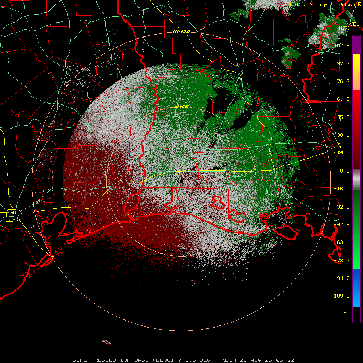Pick the green segment of the velocity scale
Screen dimensions: 363x363
[x=356, y=229]
